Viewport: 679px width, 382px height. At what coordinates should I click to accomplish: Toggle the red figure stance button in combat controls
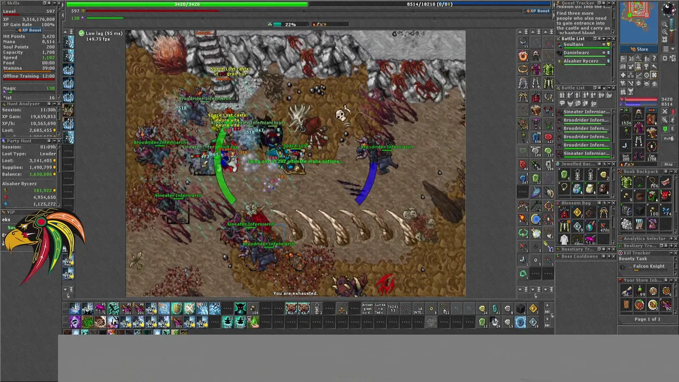673,111
